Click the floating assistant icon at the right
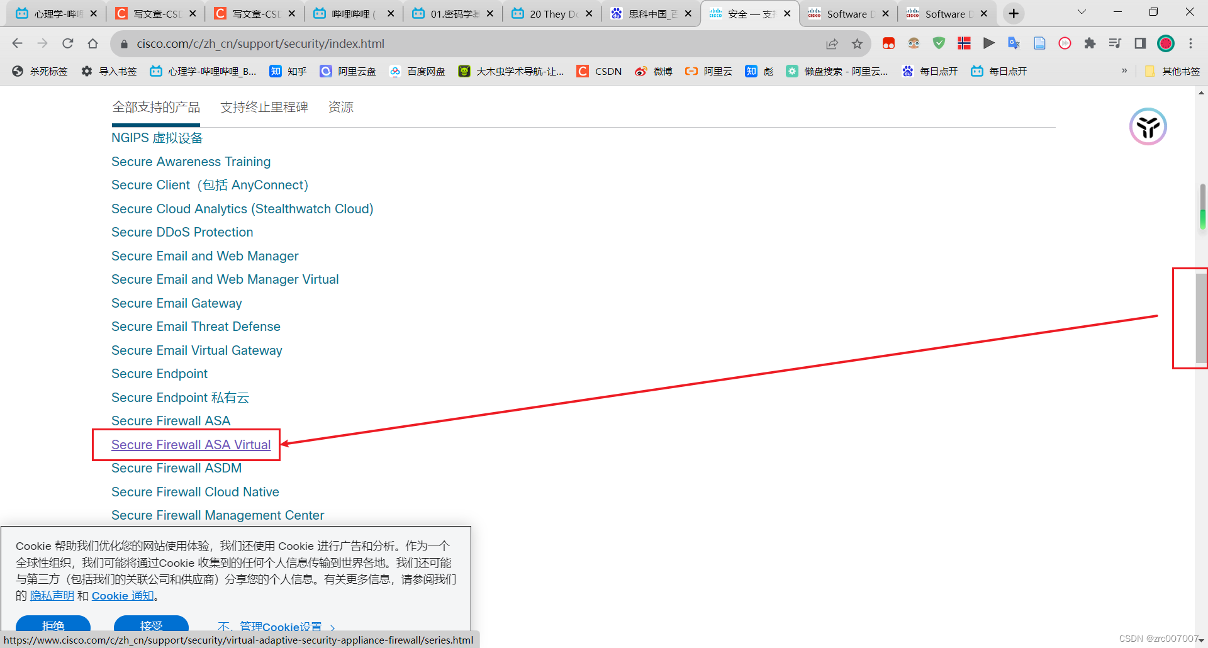Viewport: 1208px width, 648px height. point(1148,126)
